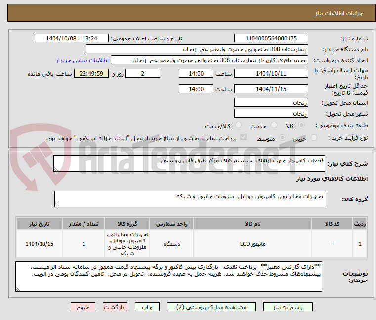Select the 'متوسط' purchase type radio
Screen dimensions: 376x320
point(282,138)
